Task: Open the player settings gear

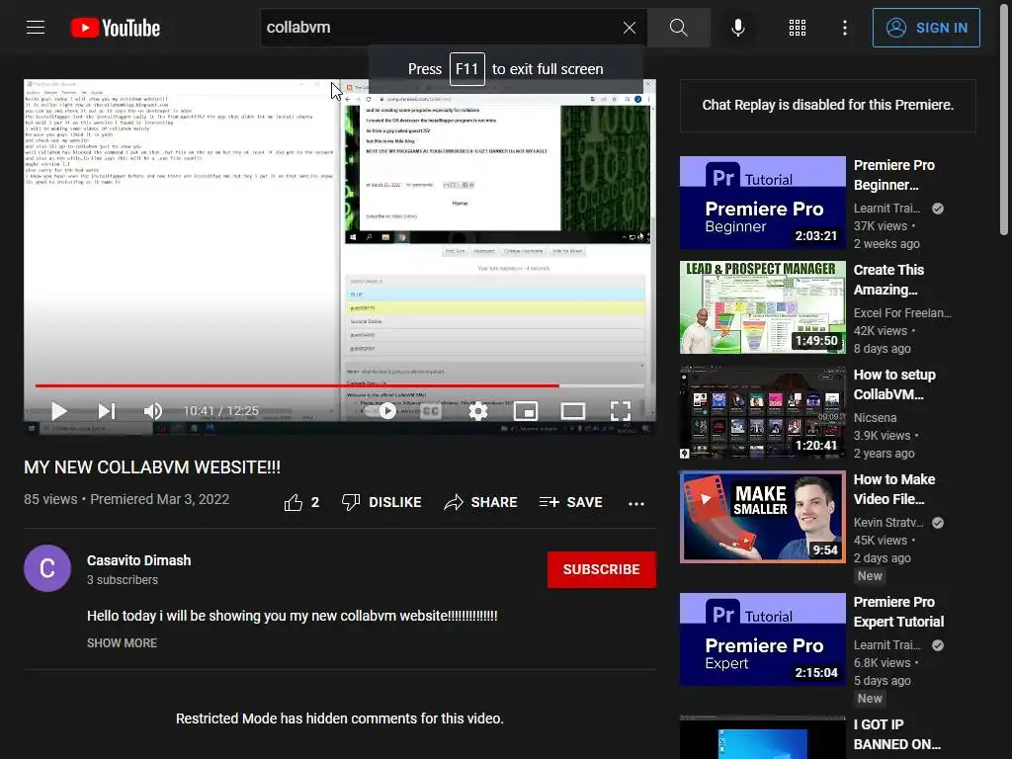Action: click(478, 411)
